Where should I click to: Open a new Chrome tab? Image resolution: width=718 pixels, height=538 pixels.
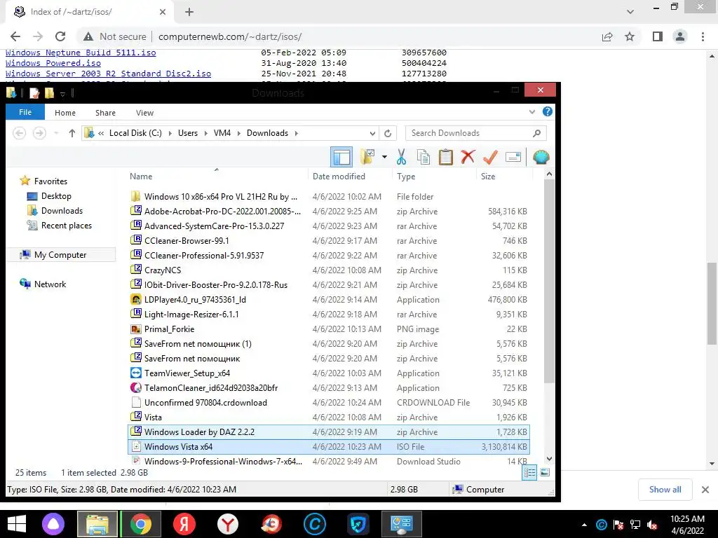pyautogui.click(x=189, y=12)
